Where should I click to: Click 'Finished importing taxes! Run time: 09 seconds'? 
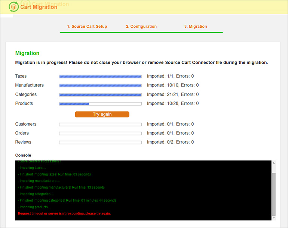click(x=54, y=174)
